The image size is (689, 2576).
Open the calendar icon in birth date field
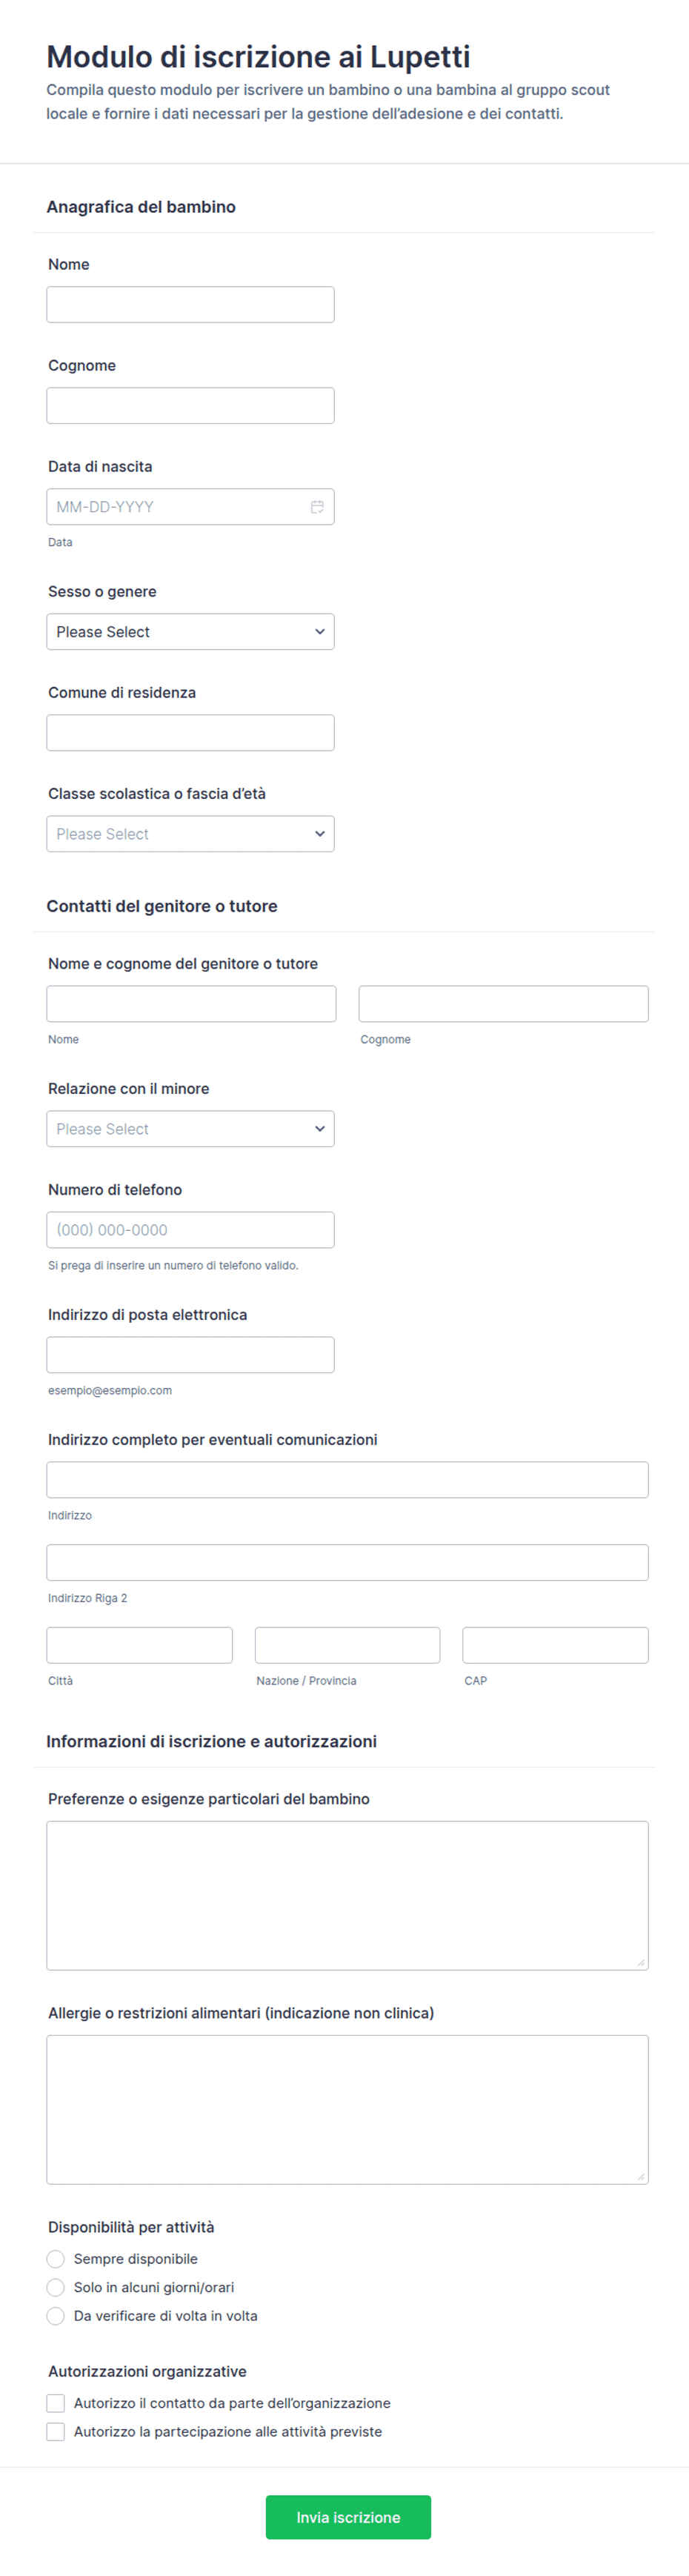pos(317,507)
